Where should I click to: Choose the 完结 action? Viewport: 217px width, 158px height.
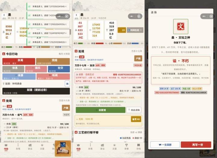(x=53, y=61)
